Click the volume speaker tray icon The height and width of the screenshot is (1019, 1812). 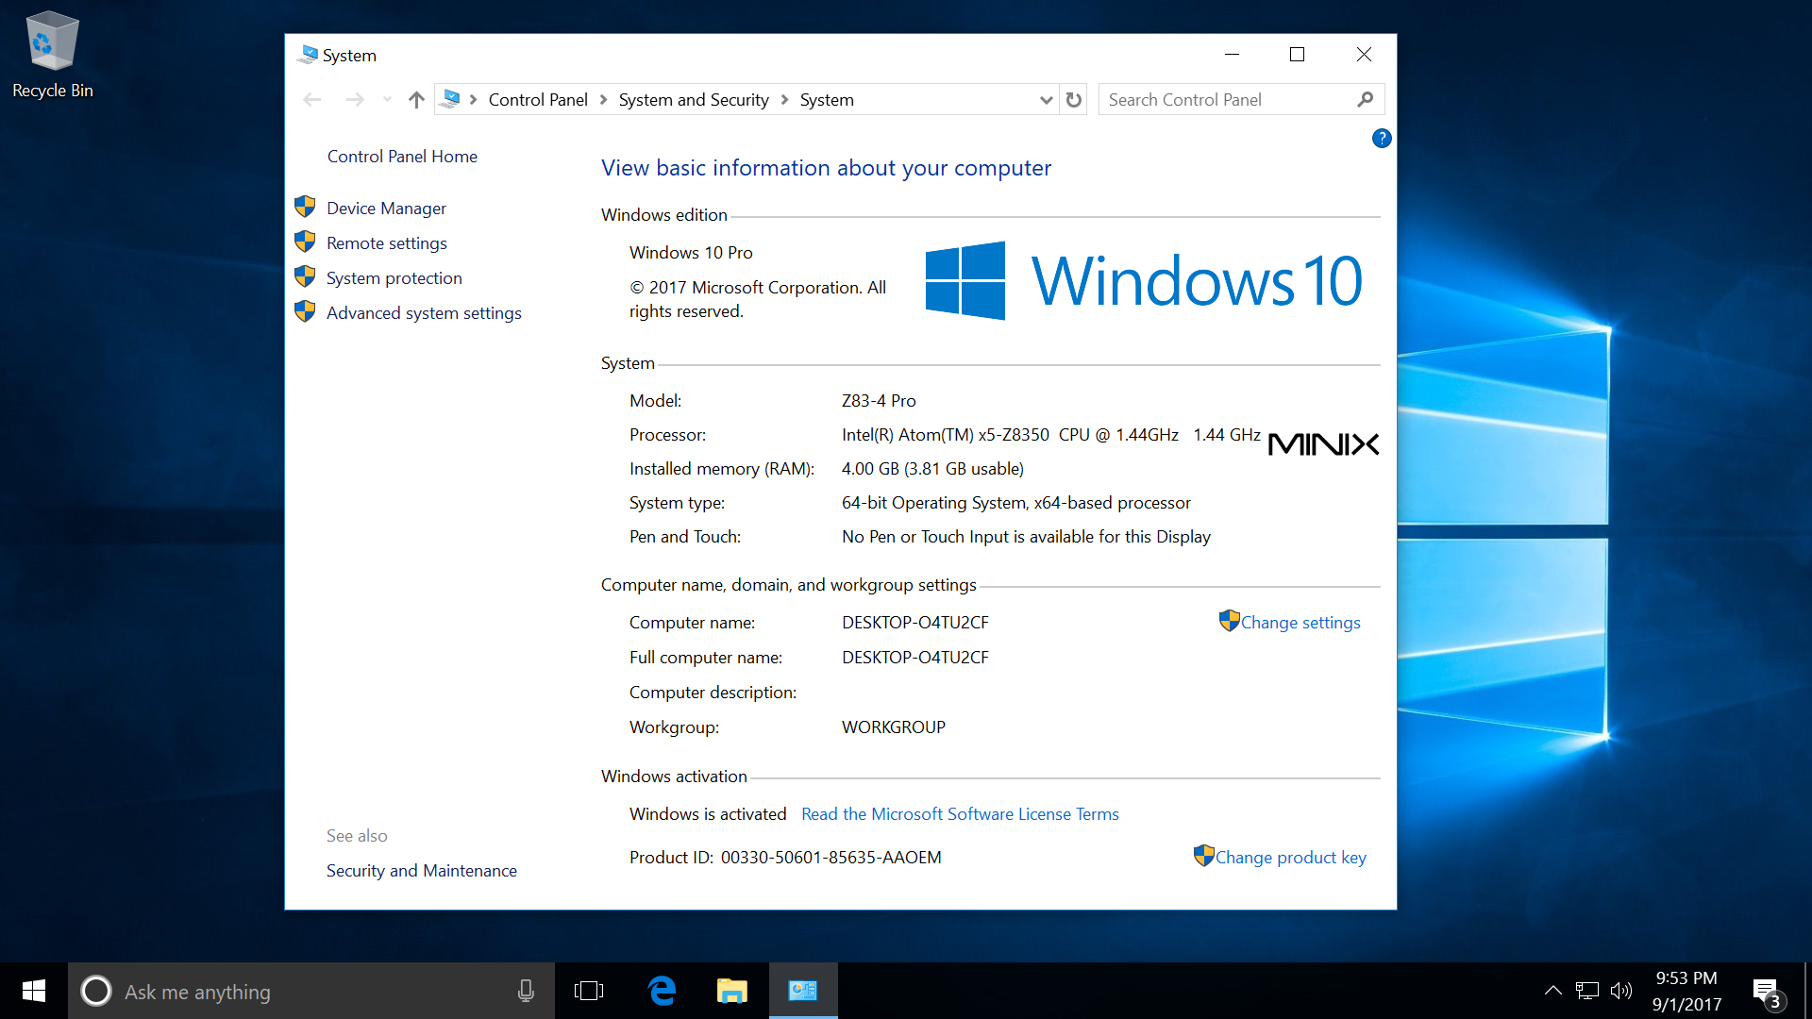[x=1620, y=991]
